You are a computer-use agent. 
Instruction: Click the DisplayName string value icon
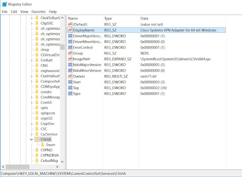click(x=70, y=30)
